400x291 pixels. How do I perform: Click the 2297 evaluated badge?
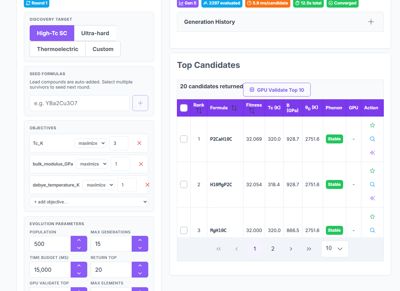pyautogui.click(x=222, y=3)
